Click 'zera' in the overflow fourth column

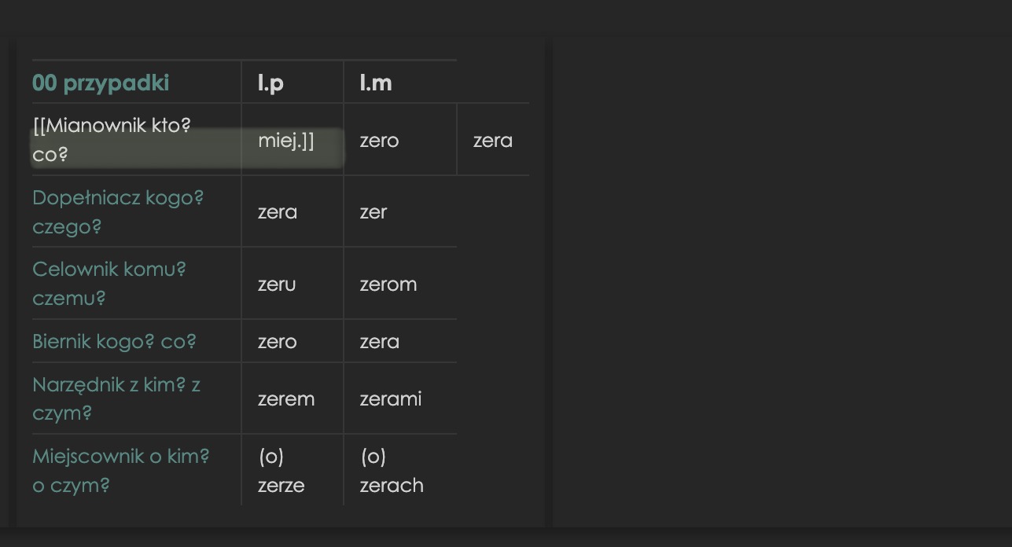tap(493, 141)
